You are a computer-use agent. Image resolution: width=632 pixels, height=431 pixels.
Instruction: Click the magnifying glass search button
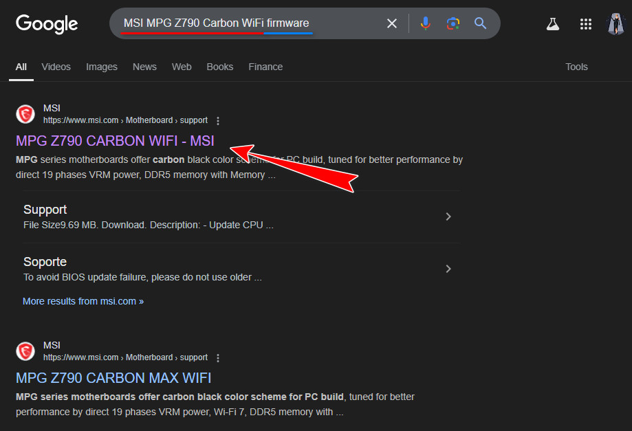point(480,23)
